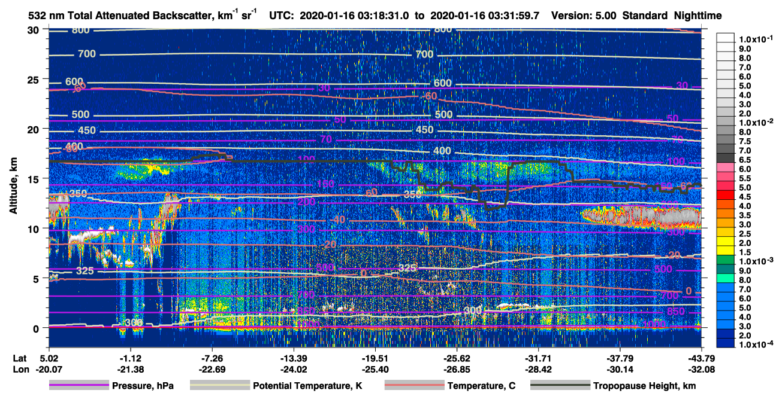Viewport: 779px width, 399px height.
Task: Click the colorbar label 1.0x10-3
Action: pos(757,262)
